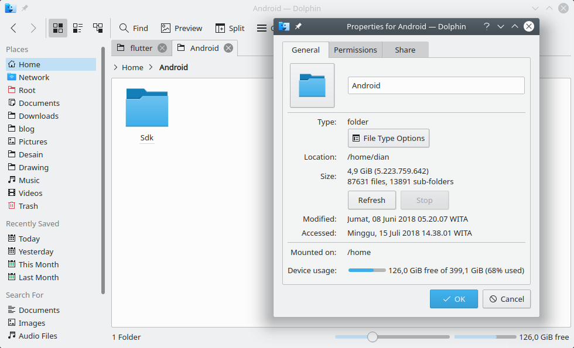Switch to the Permissions tab
The image size is (574, 348).
coord(355,50)
